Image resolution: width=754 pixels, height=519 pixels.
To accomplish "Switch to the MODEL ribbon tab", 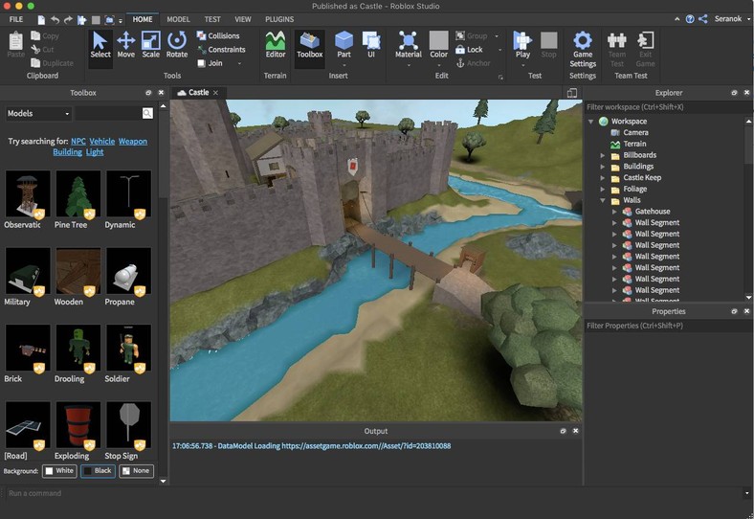I will pyautogui.click(x=178, y=19).
